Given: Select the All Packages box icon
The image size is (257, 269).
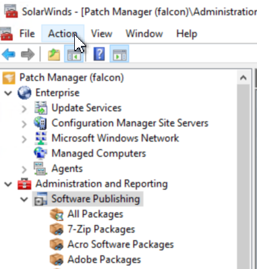Looking at the screenshot, I should 57,214.
